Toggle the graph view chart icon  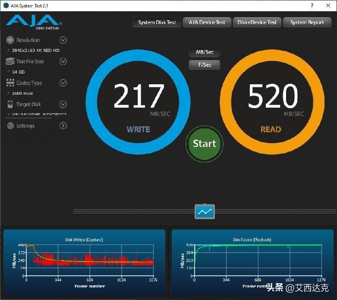[x=205, y=212]
